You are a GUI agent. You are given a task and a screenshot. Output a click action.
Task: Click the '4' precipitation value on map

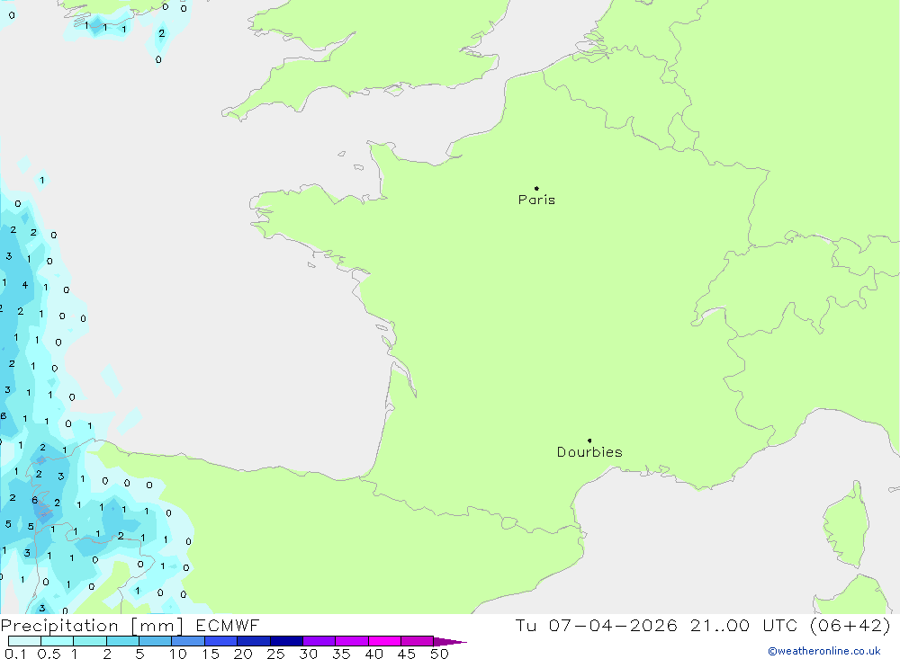click(x=24, y=284)
